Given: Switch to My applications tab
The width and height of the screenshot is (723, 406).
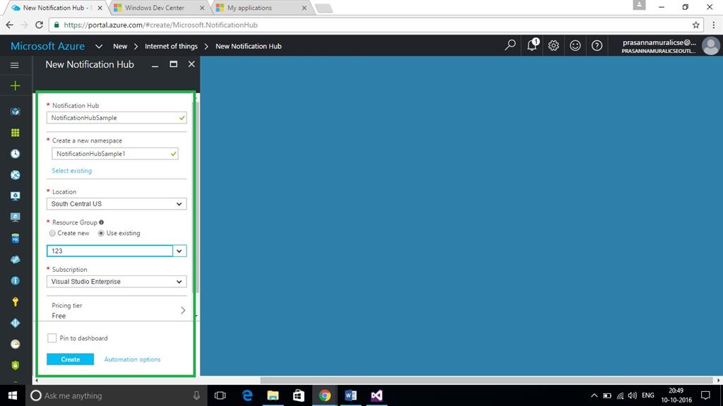Looking at the screenshot, I should click(249, 8).
